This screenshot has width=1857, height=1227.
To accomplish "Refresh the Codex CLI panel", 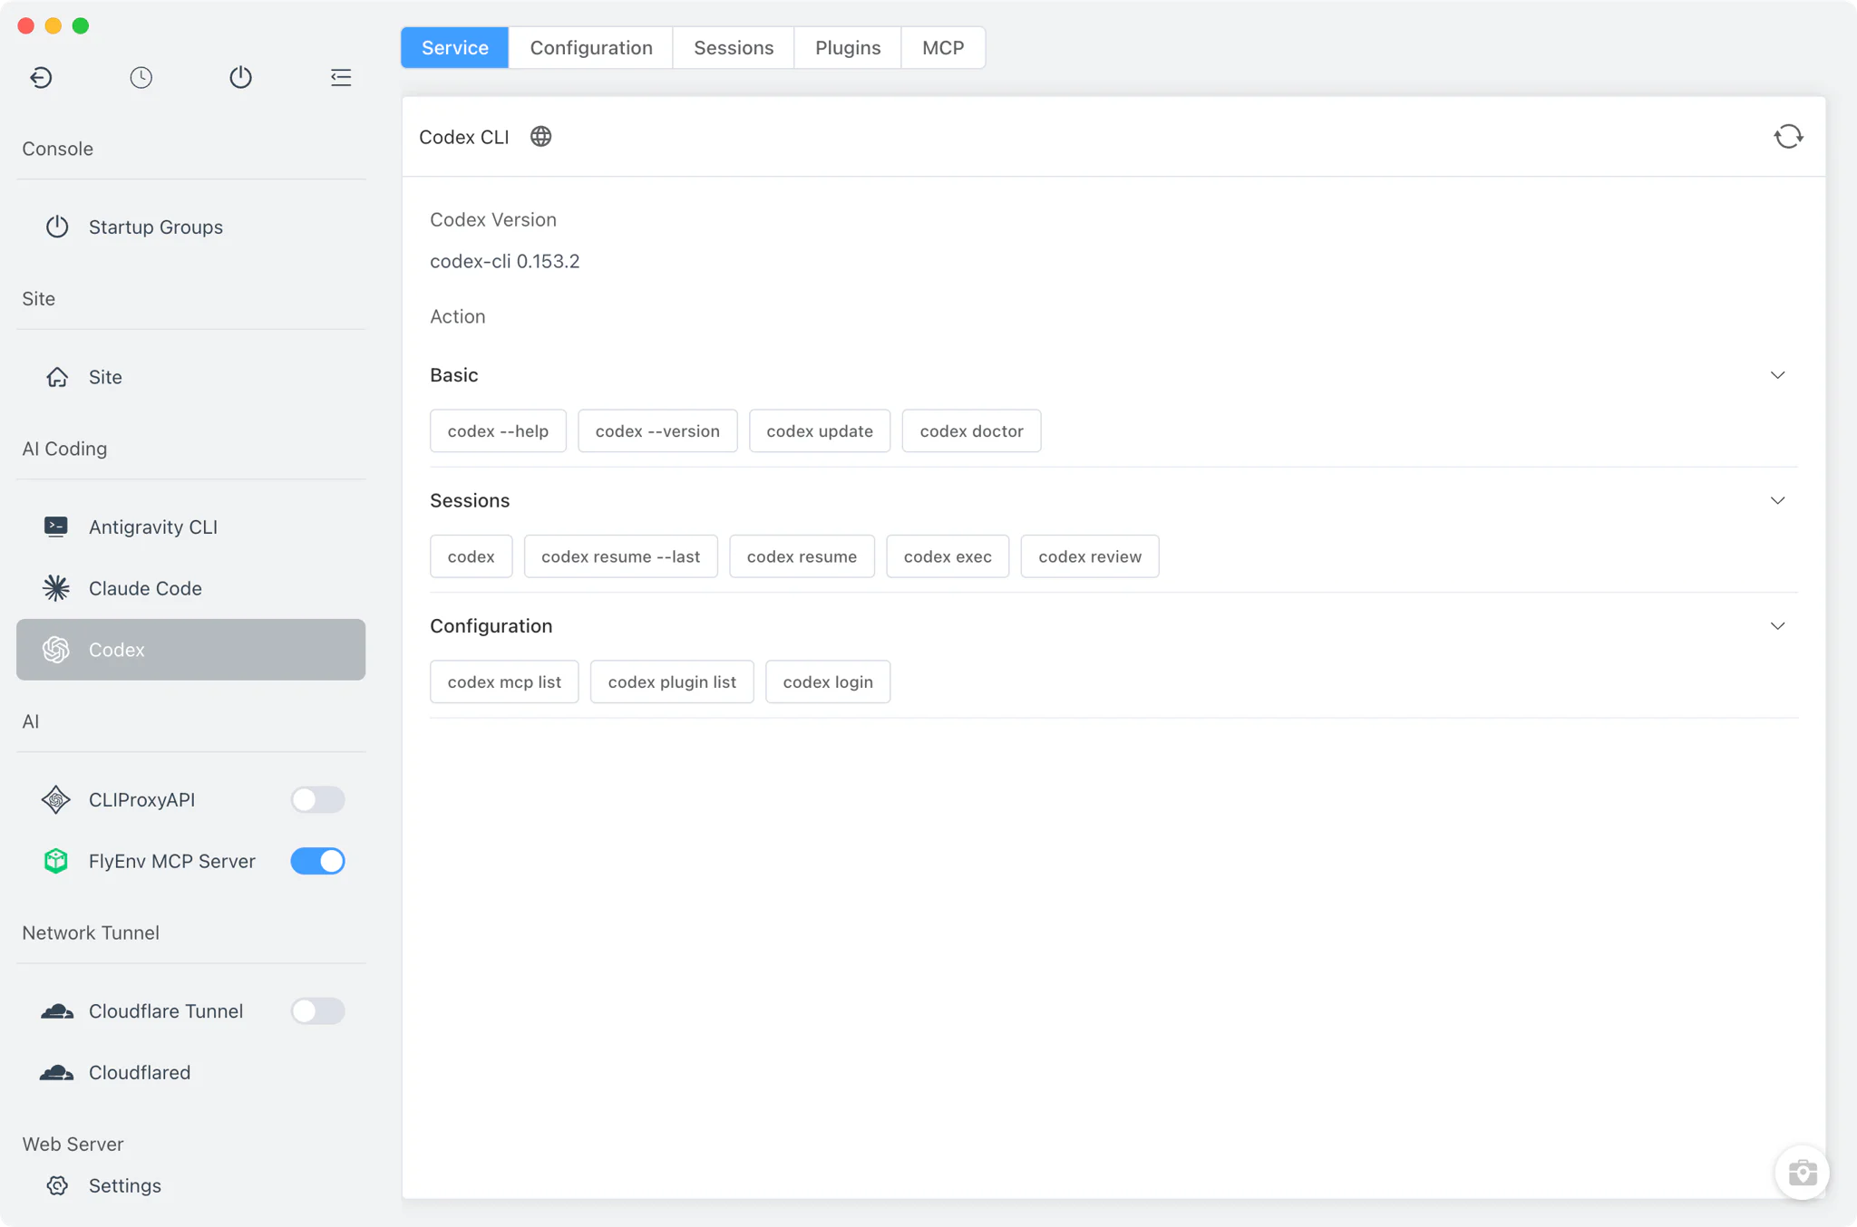I will (x=1788, y=137).
